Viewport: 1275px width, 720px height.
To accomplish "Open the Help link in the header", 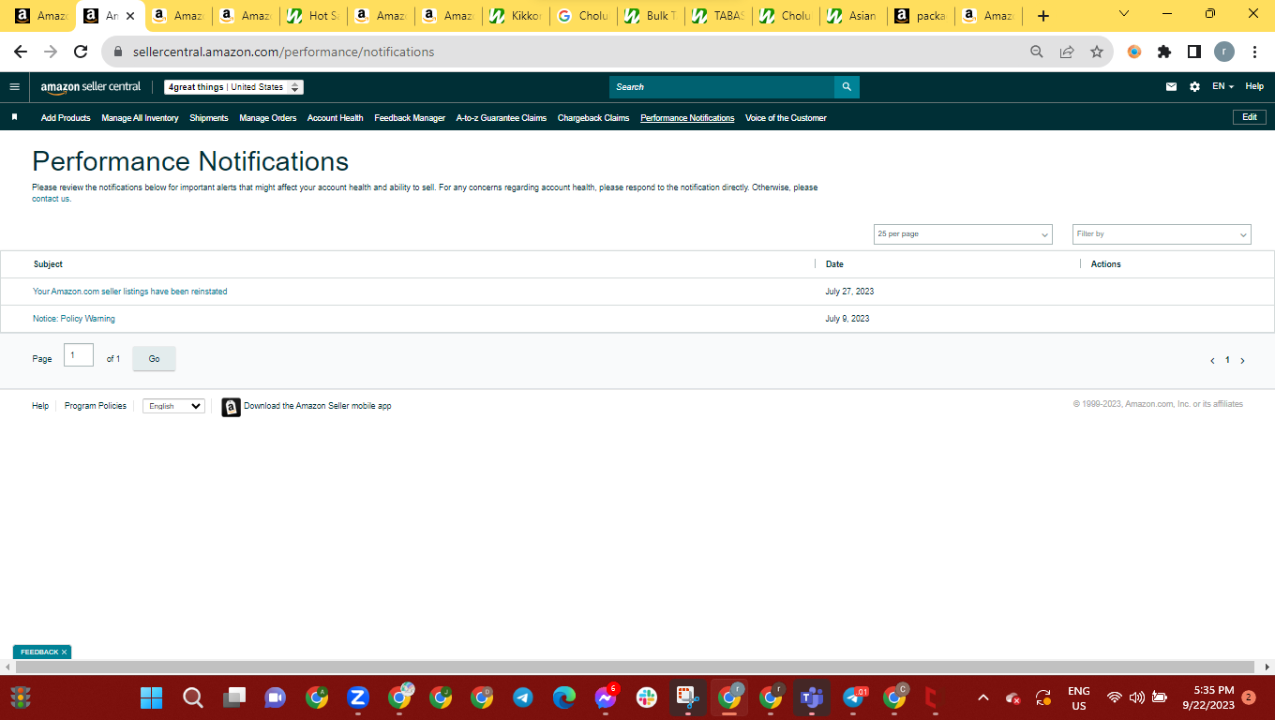I will (1254, 87).
